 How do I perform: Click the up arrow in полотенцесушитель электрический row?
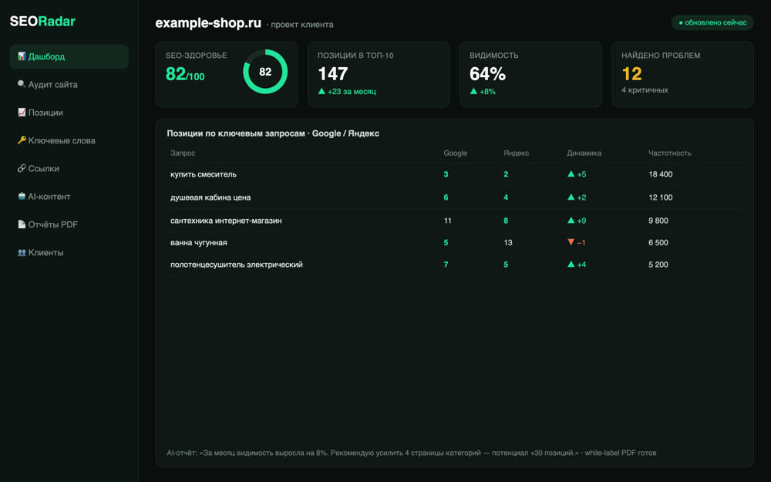[x=571, y=264]
